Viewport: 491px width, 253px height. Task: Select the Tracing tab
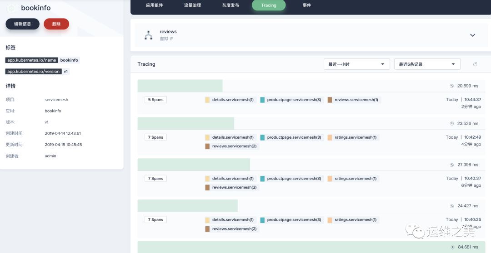(269, 5)
